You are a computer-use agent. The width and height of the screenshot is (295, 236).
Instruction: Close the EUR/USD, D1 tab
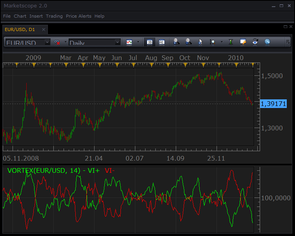(44, 29)
